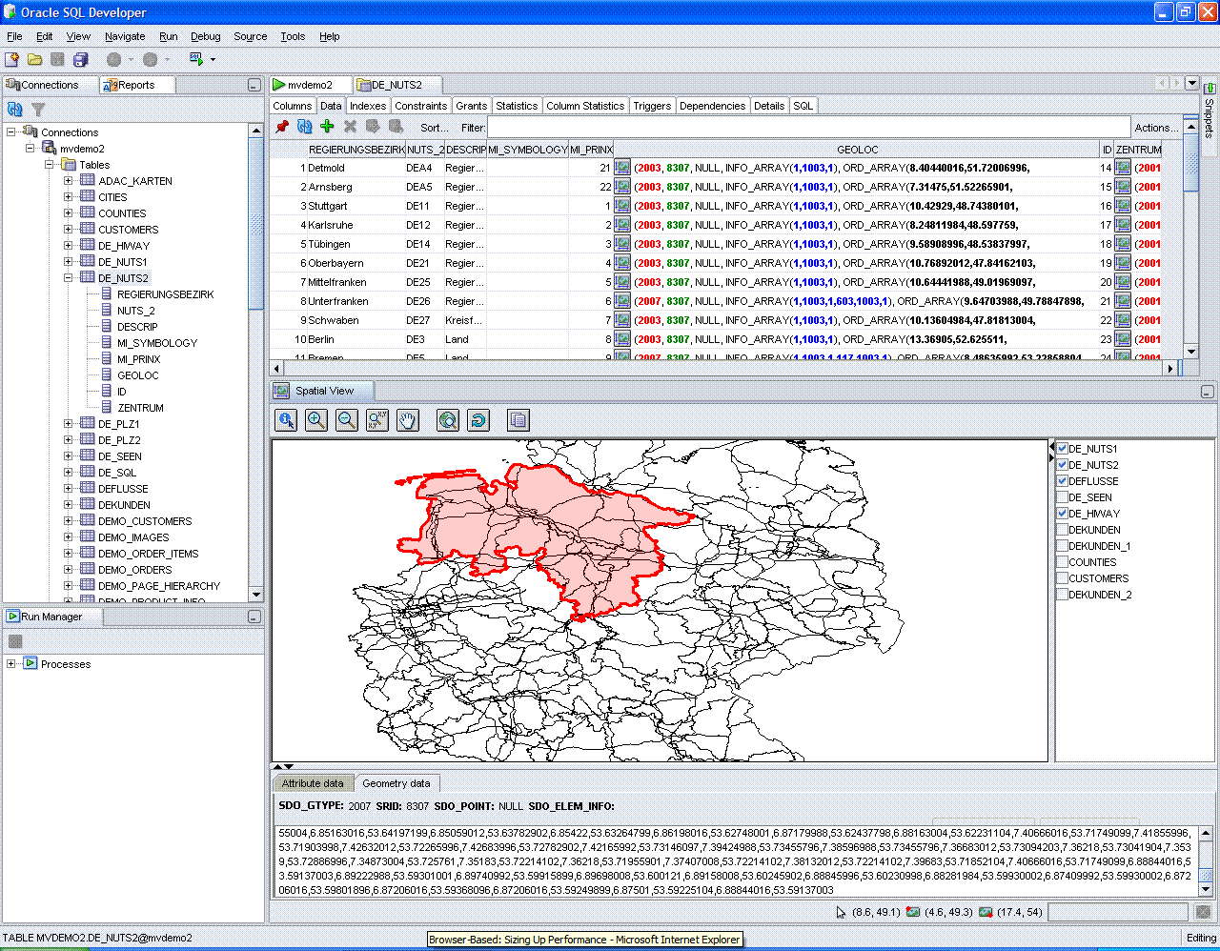This screenshot has width=1220, height=951.
Task: Click the green plus insert row icon
Action: click(x=327, y=127)
